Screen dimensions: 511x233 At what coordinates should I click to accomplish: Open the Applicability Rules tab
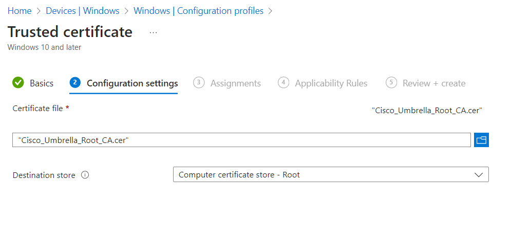tap(331, 83)
